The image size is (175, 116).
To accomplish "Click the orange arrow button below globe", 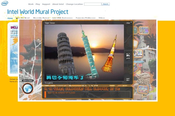I will click(30, 96).
